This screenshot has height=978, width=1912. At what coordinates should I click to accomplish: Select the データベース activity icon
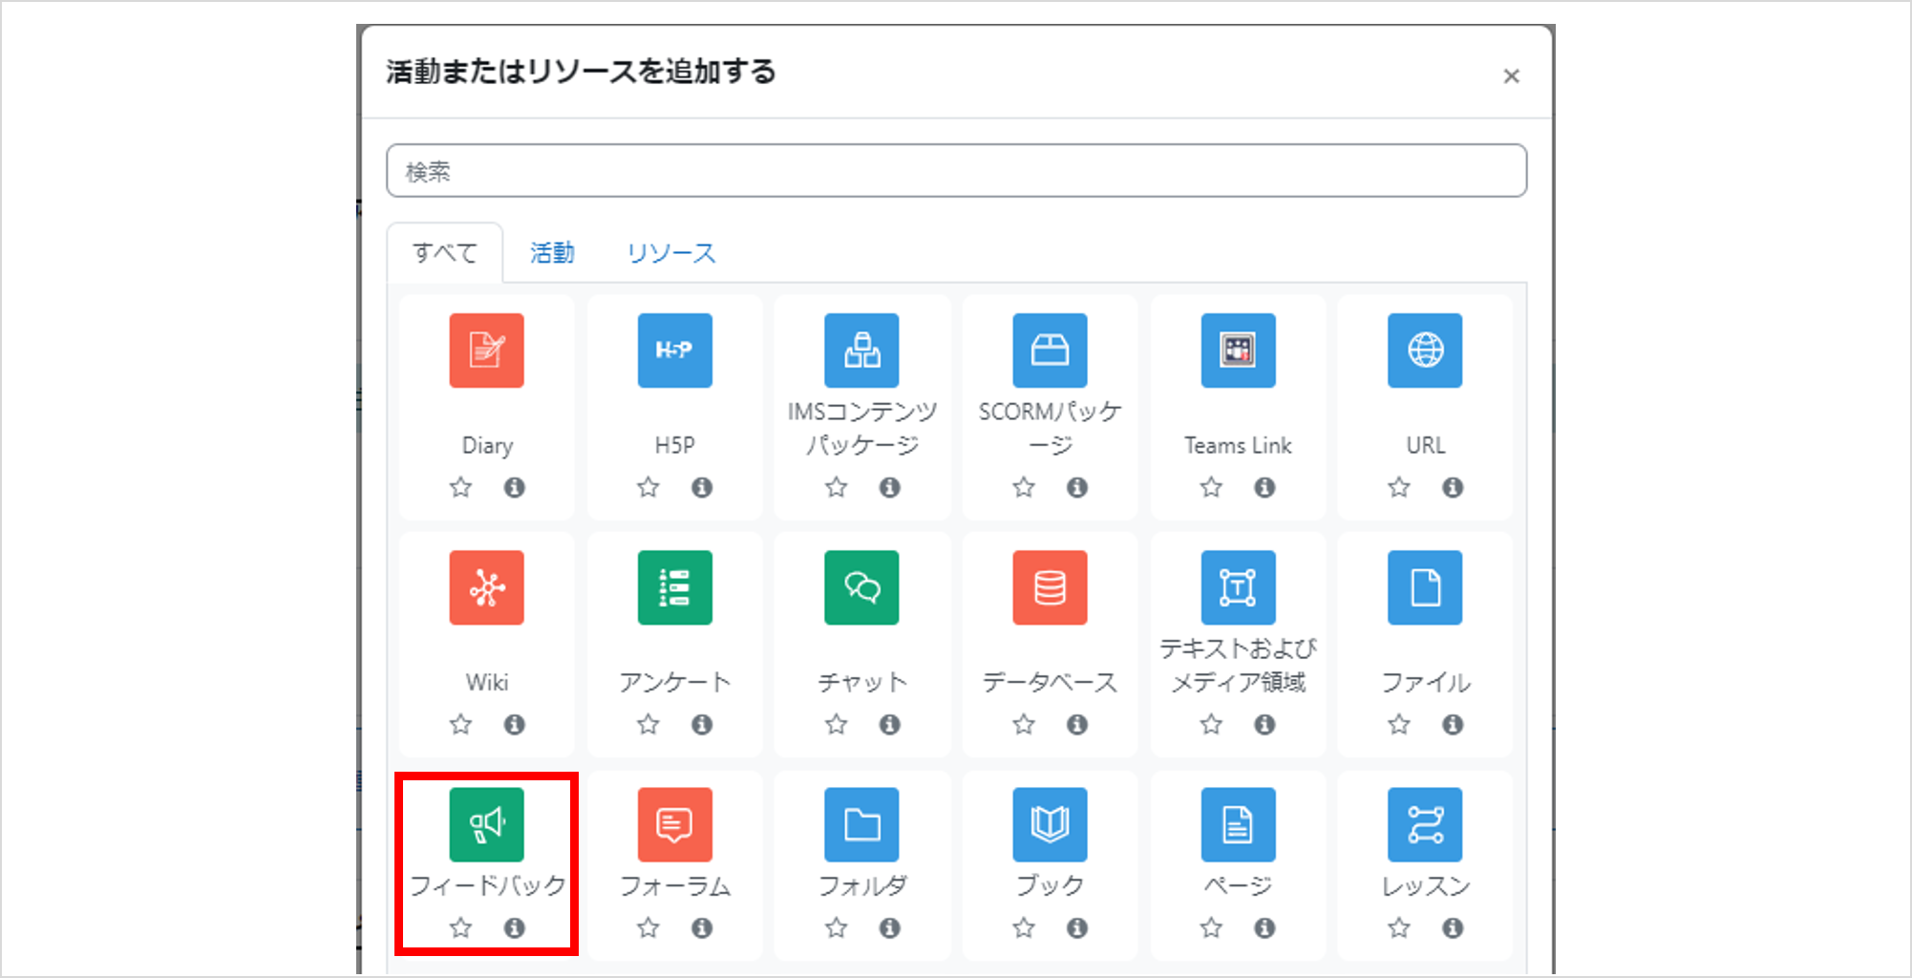1051,587
